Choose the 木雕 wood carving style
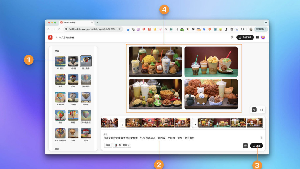The height and width of the screenshot is (169, 300). click(73, 133)
